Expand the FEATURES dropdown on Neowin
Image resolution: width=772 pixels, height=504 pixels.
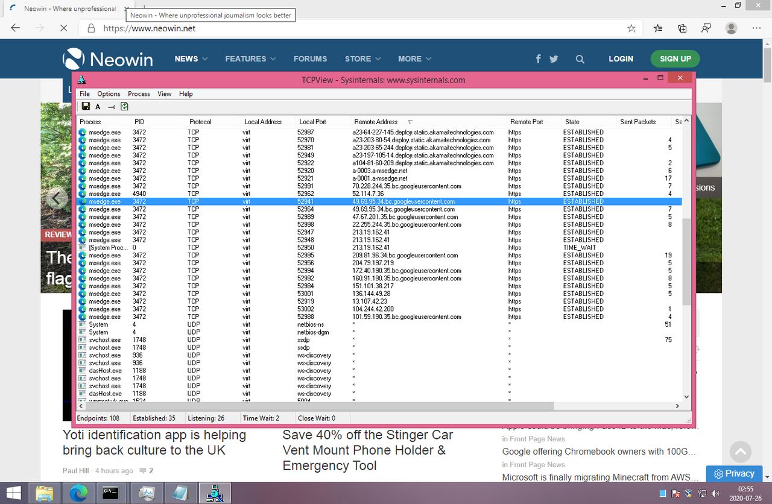pyautogui.click(x=250, y=59)
